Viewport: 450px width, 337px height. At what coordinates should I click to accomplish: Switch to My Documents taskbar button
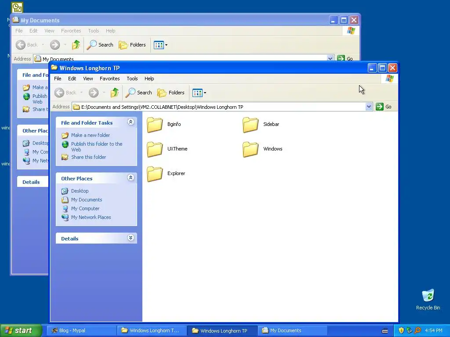293,331
